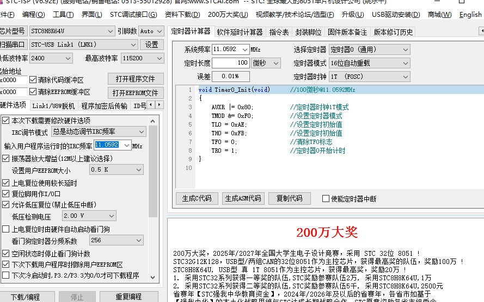This screenshot has width=484, height=302.
Task: Open 选择定时器 dropdown
Action: coord(370,49)
